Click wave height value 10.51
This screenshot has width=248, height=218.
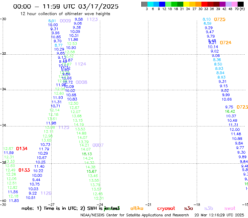30,198
